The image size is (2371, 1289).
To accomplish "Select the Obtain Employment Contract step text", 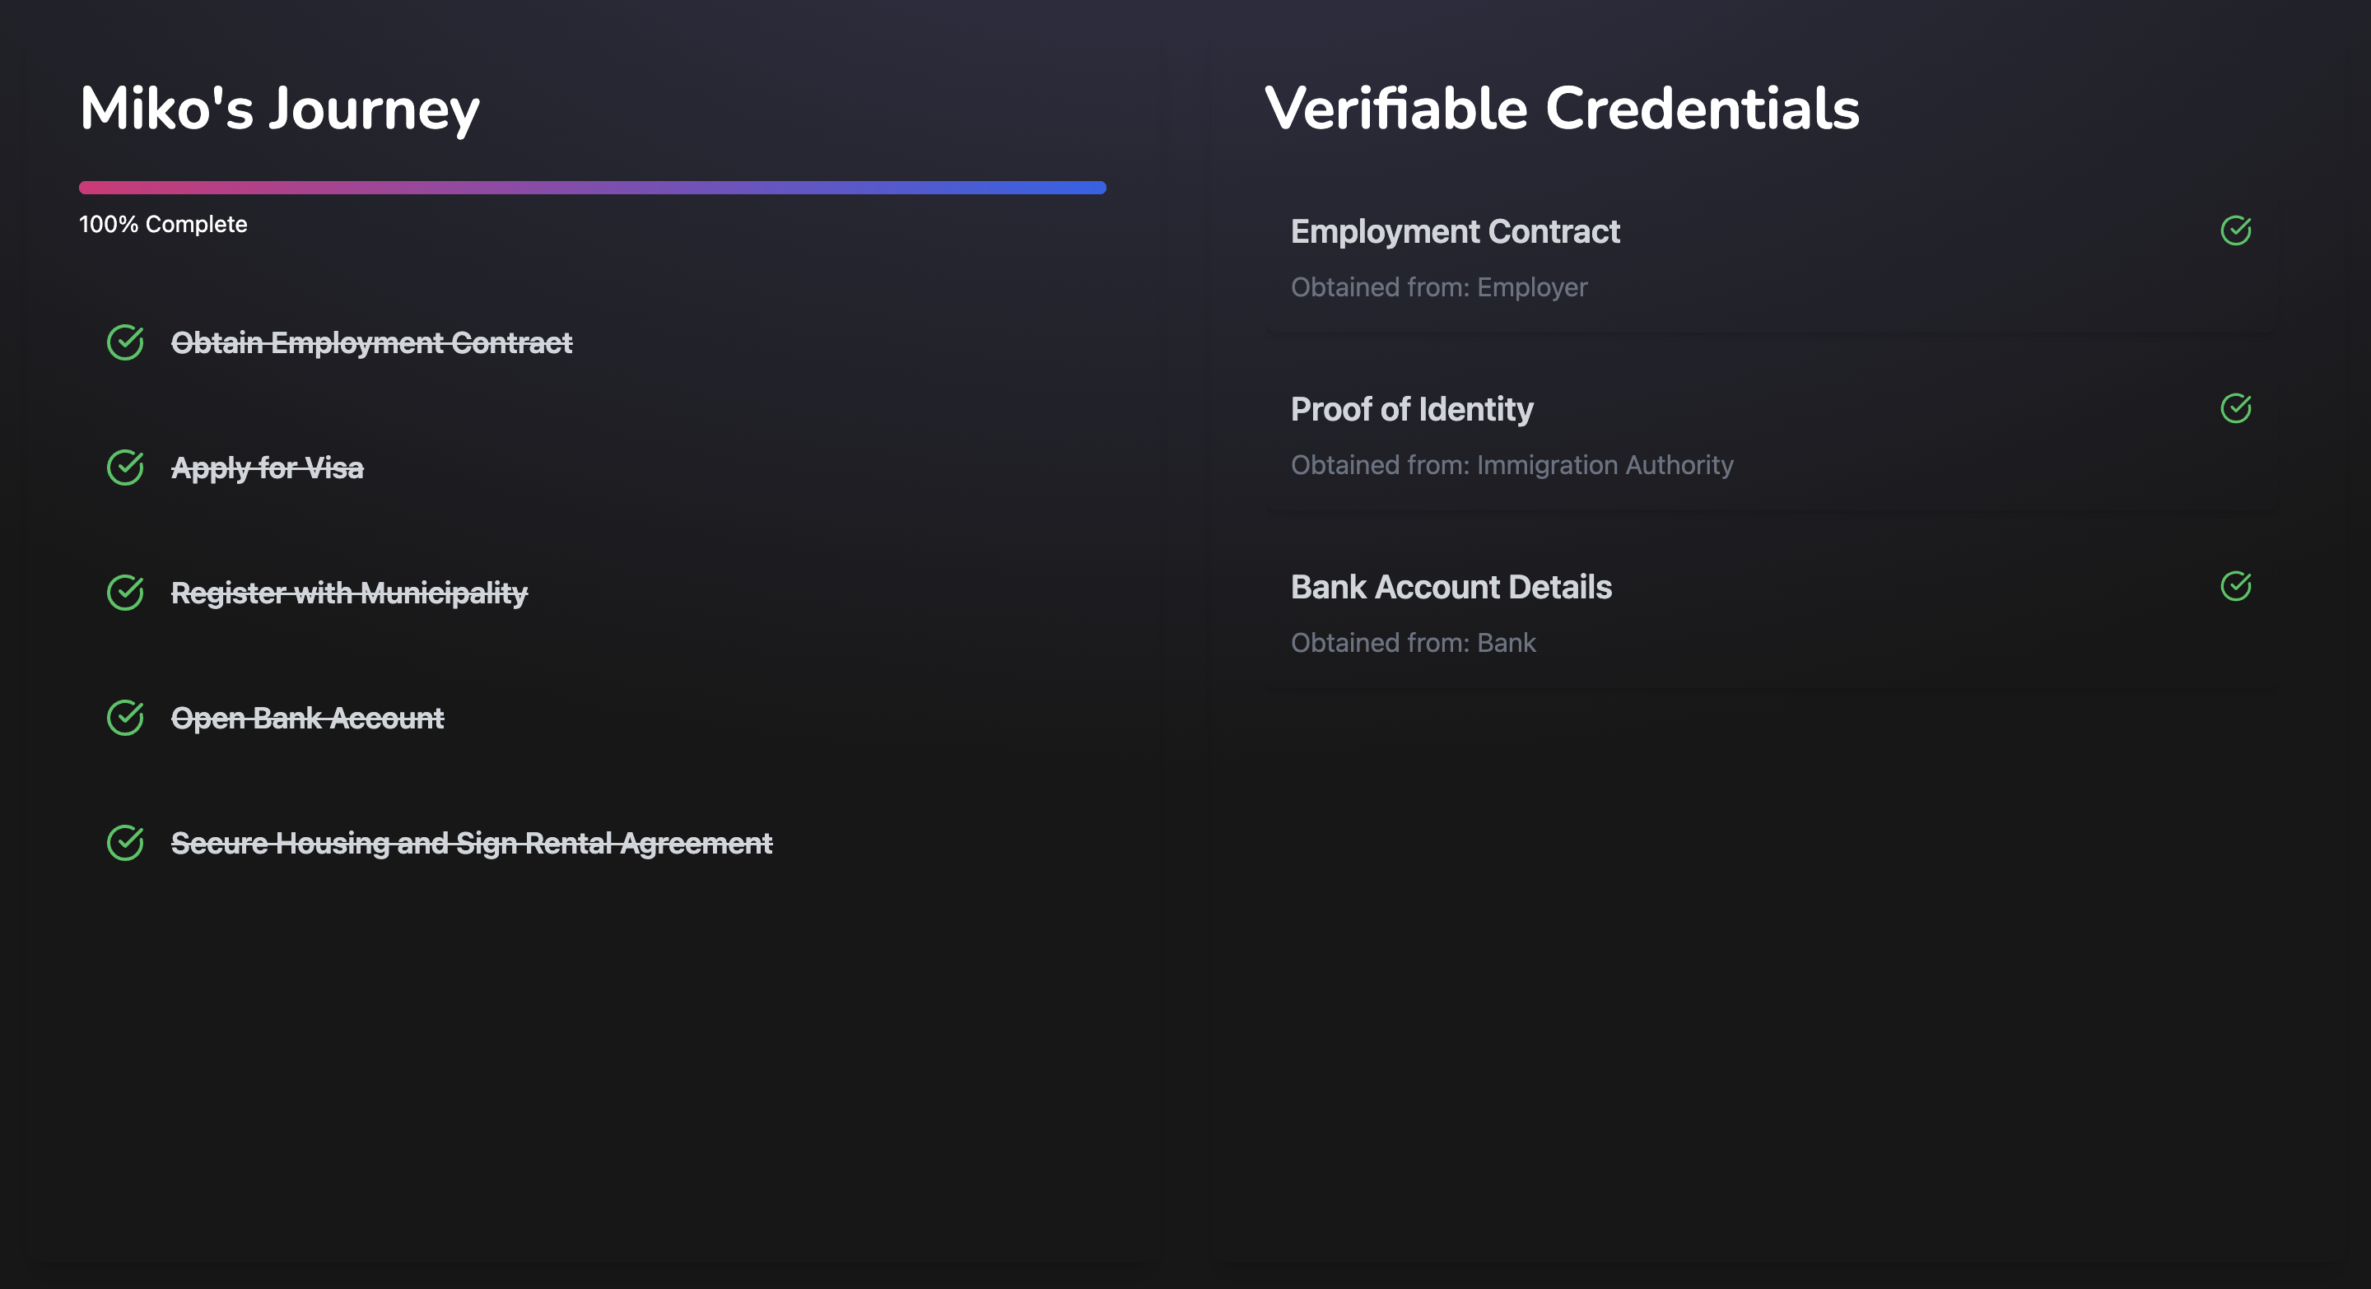I will coord(371,342).
